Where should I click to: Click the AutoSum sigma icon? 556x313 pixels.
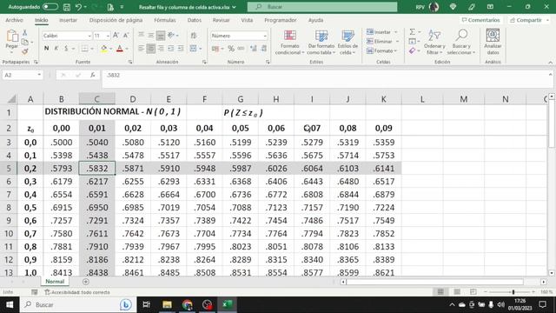pos(413,32)
